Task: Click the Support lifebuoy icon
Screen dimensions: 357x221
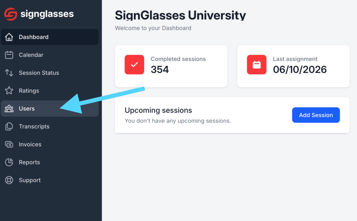Action: click(9, 180)
